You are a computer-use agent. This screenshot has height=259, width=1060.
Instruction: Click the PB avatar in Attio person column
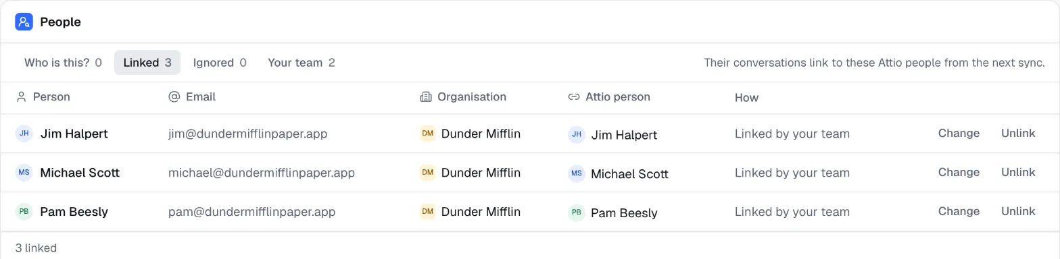point(577,212)
